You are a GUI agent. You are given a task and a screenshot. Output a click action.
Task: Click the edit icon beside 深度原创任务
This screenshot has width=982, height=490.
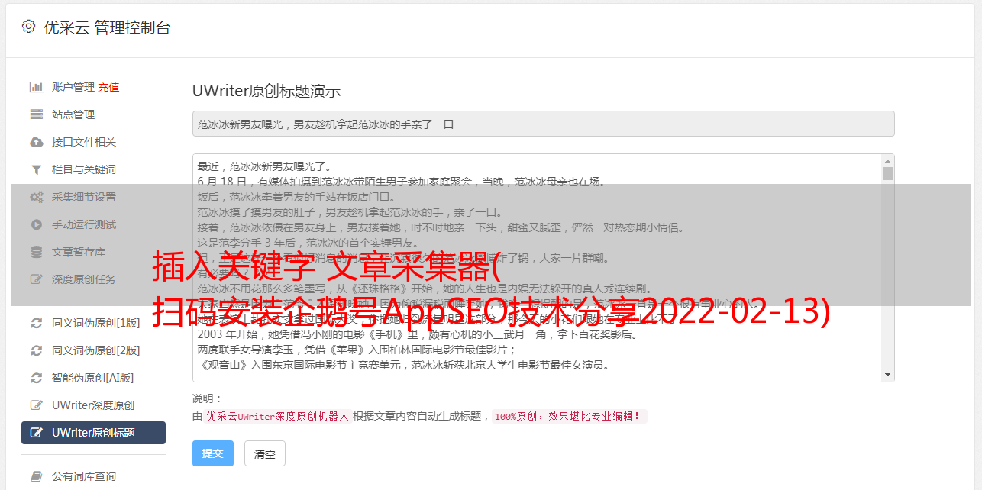click(36, 279)
